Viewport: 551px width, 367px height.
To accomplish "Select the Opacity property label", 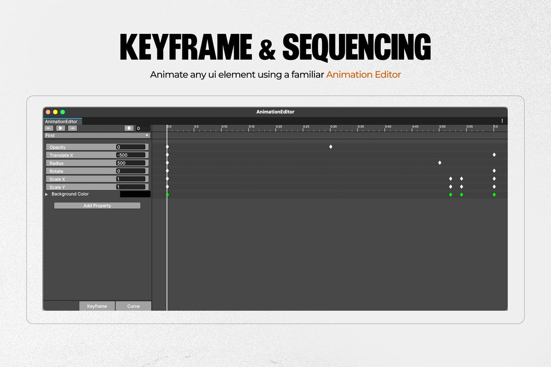I will [x=58, y=147].
